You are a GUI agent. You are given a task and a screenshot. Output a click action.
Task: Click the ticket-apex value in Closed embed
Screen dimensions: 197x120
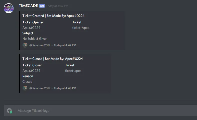click(73, 71)
